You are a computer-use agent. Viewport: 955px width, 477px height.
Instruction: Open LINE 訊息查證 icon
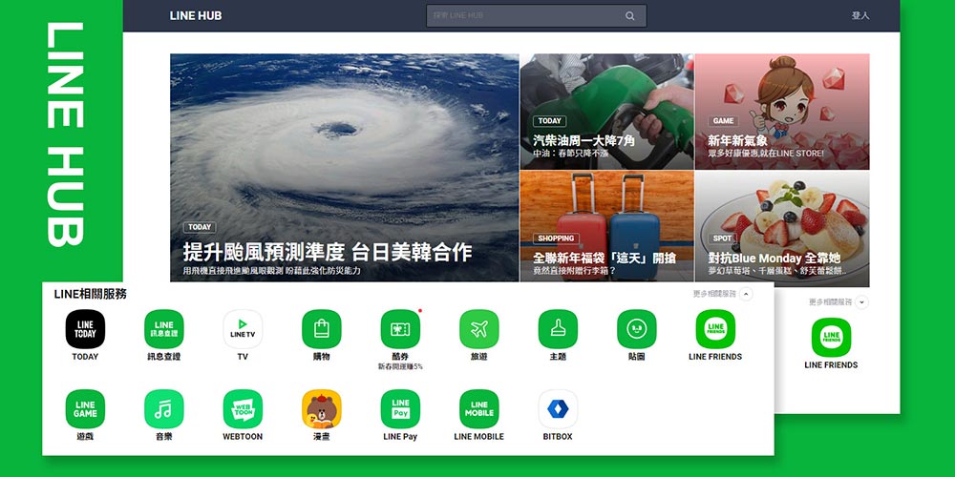pyautogui.click(x=164, y=329)
